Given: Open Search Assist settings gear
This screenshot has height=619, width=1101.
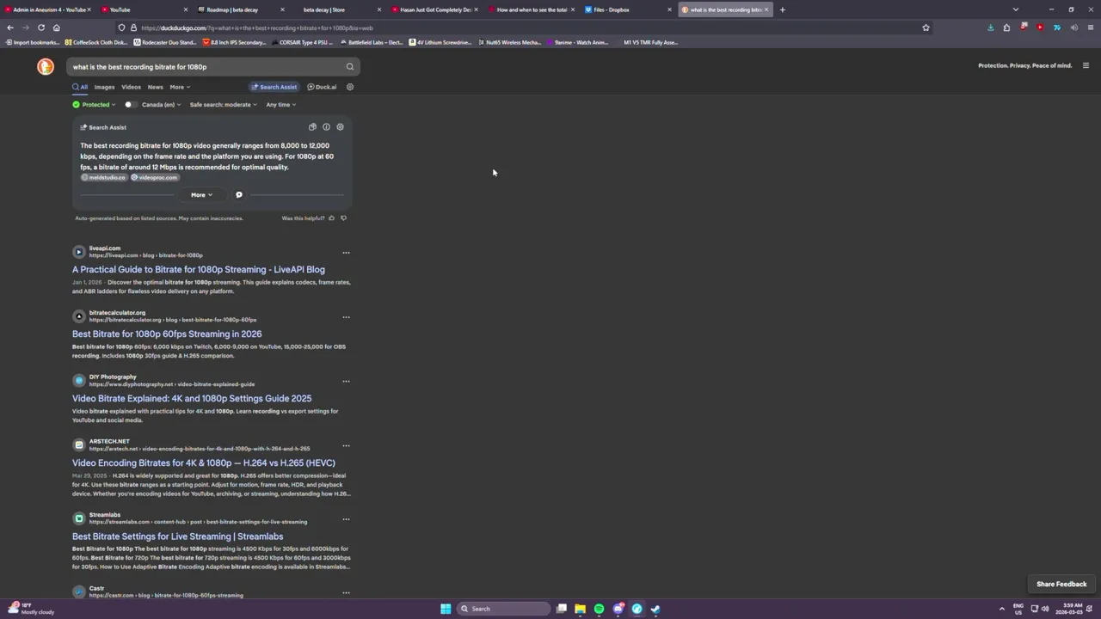Looking at the screenshot, I should [x=340, y=127].
